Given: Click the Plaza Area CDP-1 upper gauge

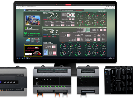Looking at the screenshot, I should click(x=80, y=16).
